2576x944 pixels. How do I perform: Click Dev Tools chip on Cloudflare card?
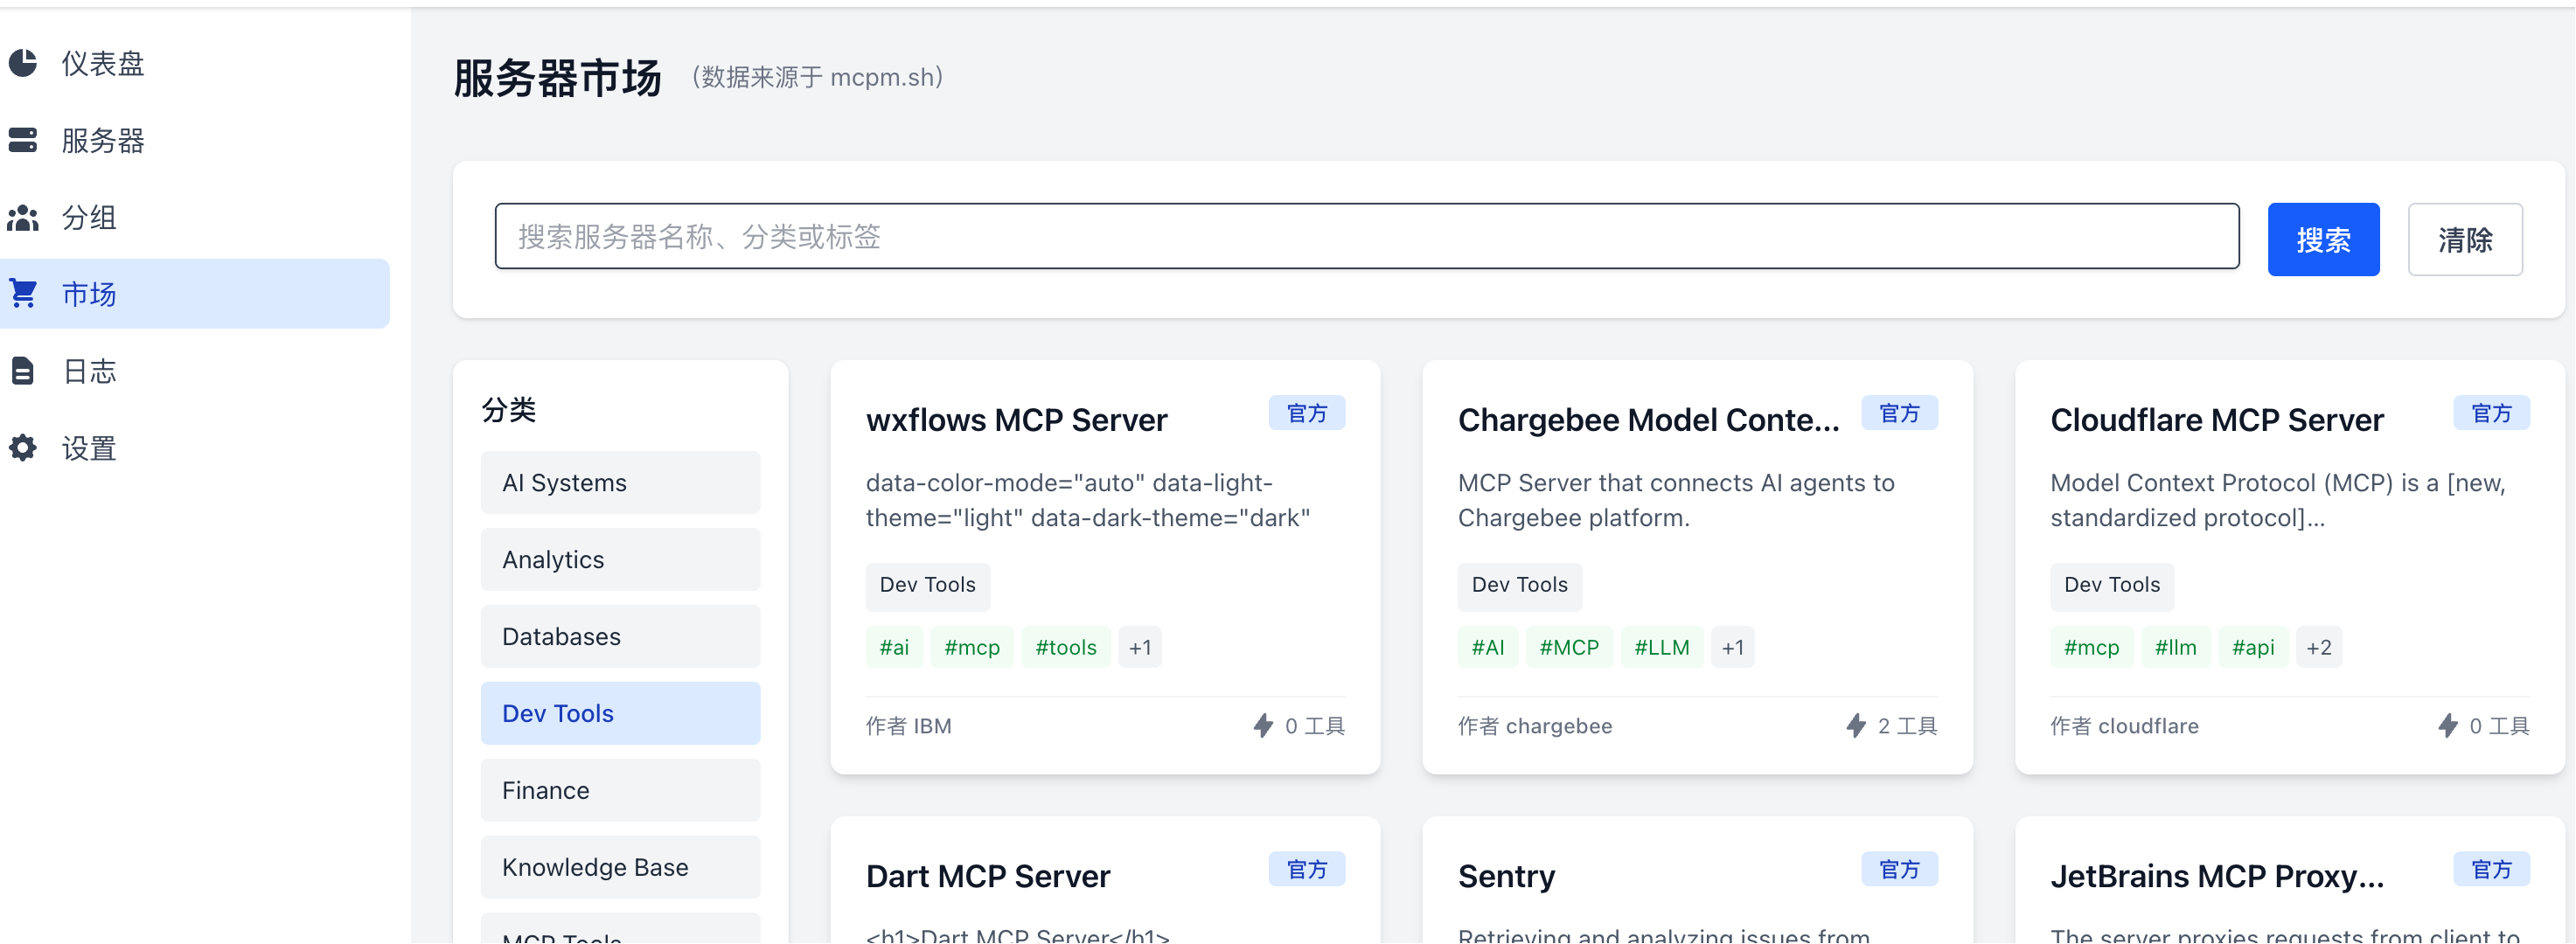coord(2112,586)
